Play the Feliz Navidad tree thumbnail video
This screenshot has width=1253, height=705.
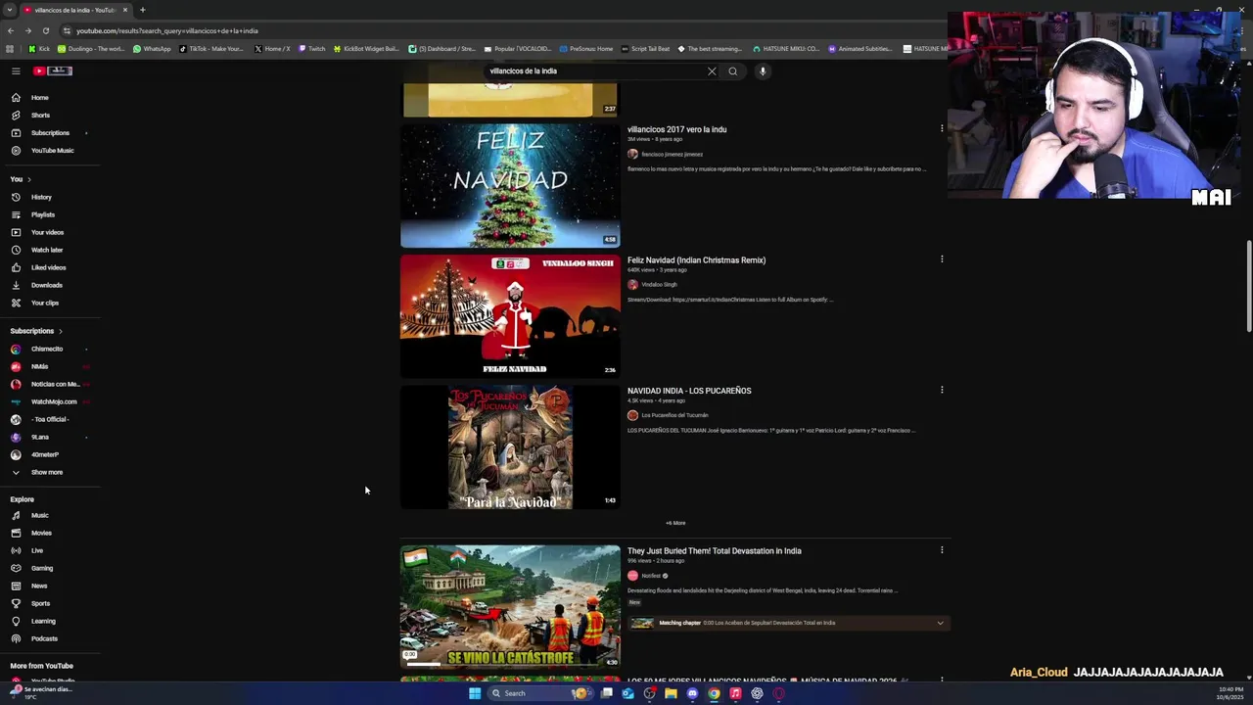(x=510, y=185)
